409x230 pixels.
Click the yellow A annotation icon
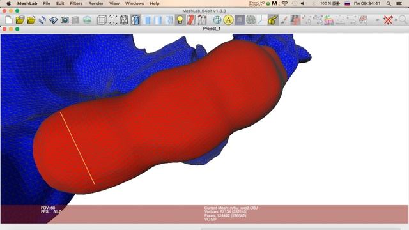(228, 20)
